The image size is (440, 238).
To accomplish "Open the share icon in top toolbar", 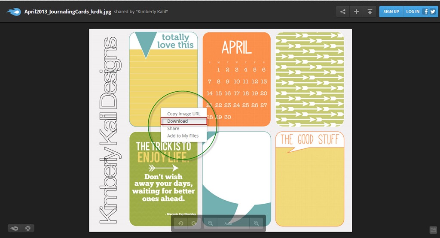I will tap(343, 12).
